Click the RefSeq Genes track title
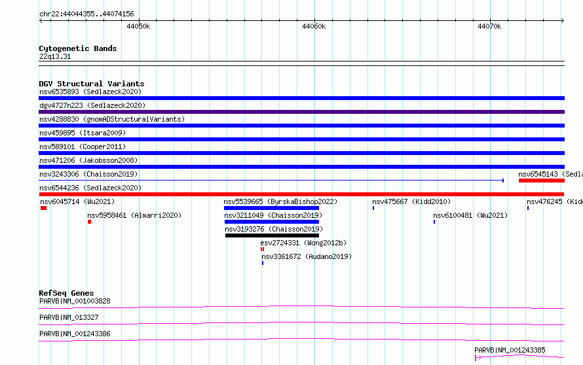 click(66, 293)
